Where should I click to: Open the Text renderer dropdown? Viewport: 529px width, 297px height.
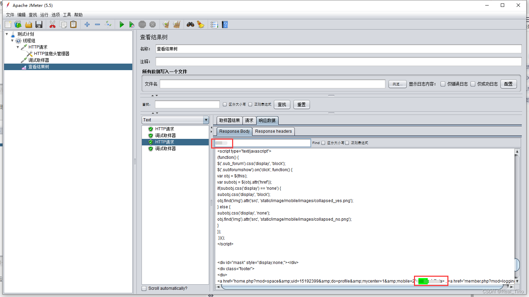tap(175, 120)
